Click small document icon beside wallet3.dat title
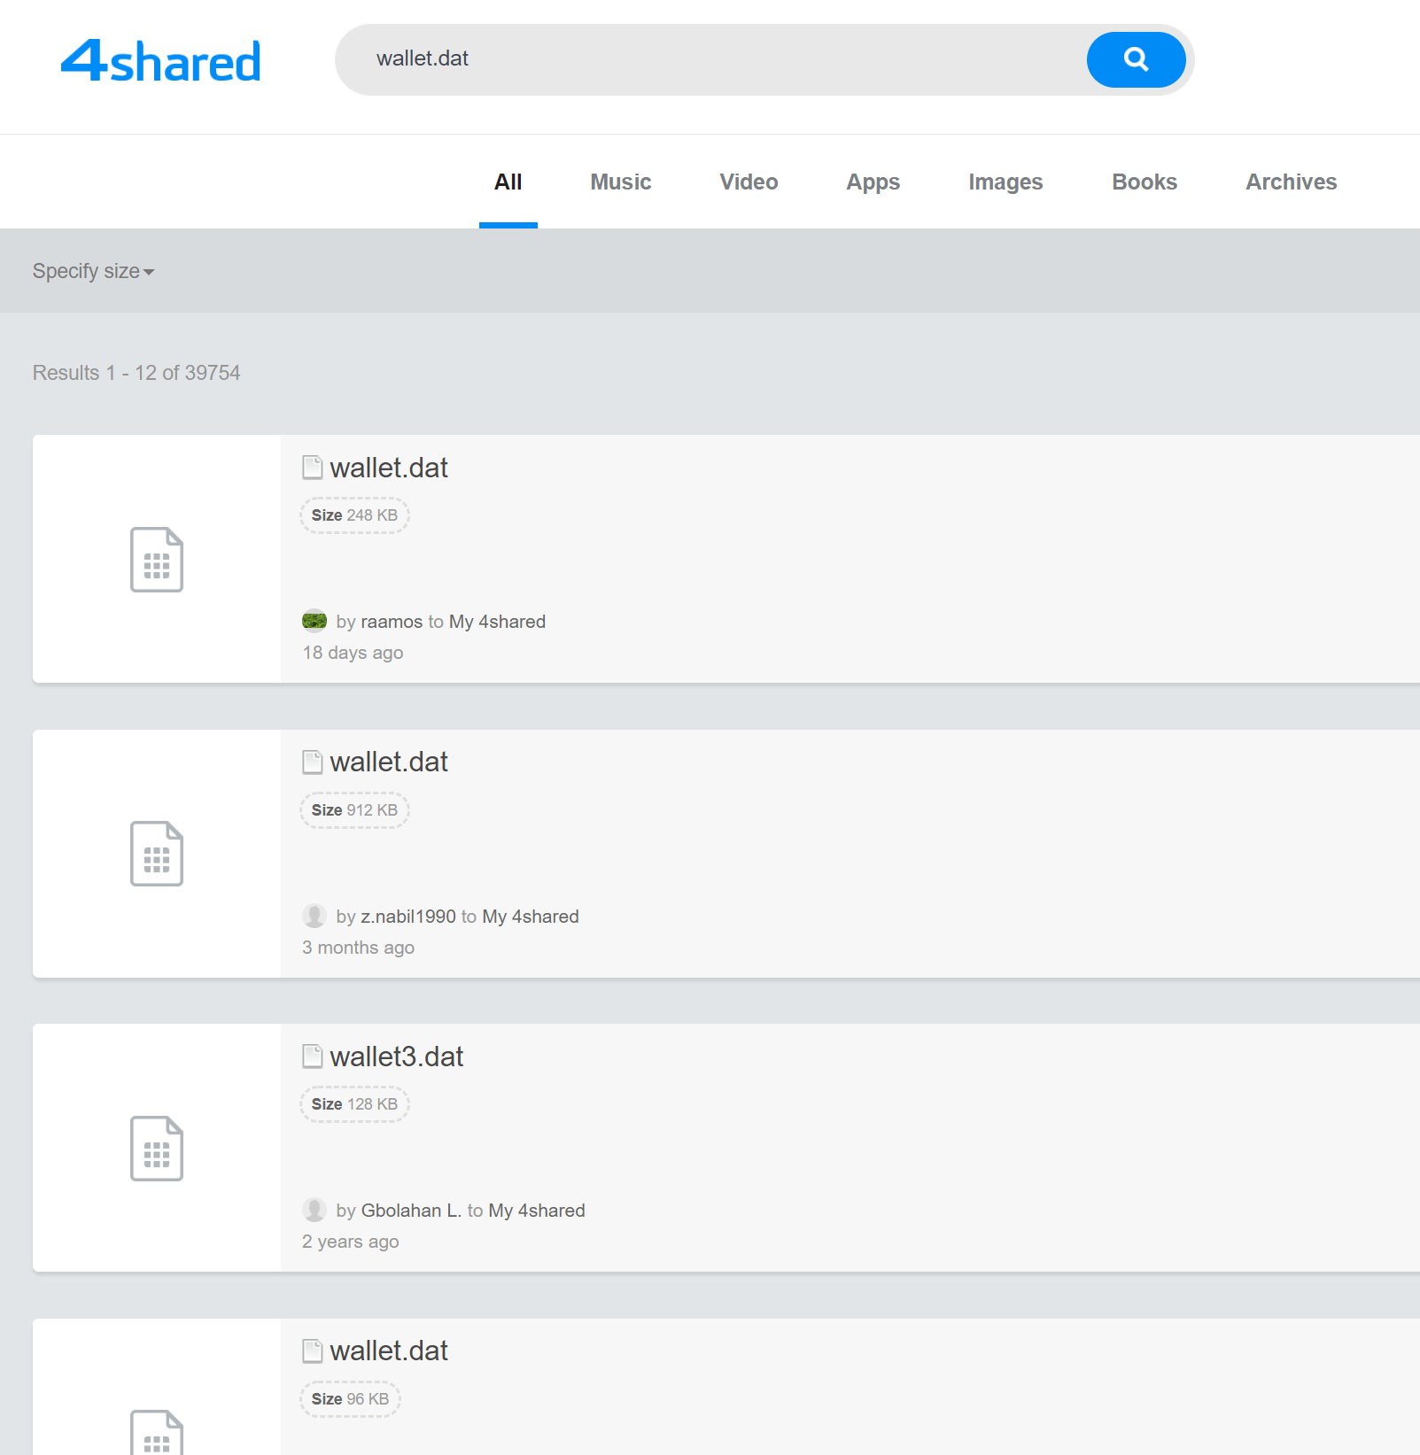Screen dimensions: 1420x1455 [x=312, y=1056]
